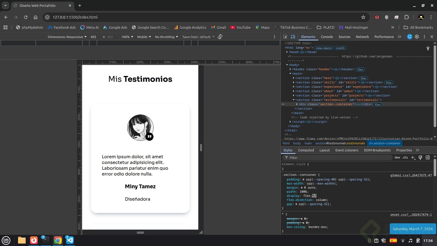The image size is (437, 246).
Task: Click the rotate screen orientation icon
Action: tap(220, 37)
